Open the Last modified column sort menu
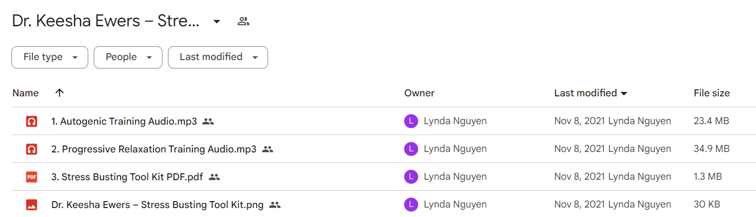Image resolution: width=756 pixels, height=217 pixels. [x=591, y=93]
